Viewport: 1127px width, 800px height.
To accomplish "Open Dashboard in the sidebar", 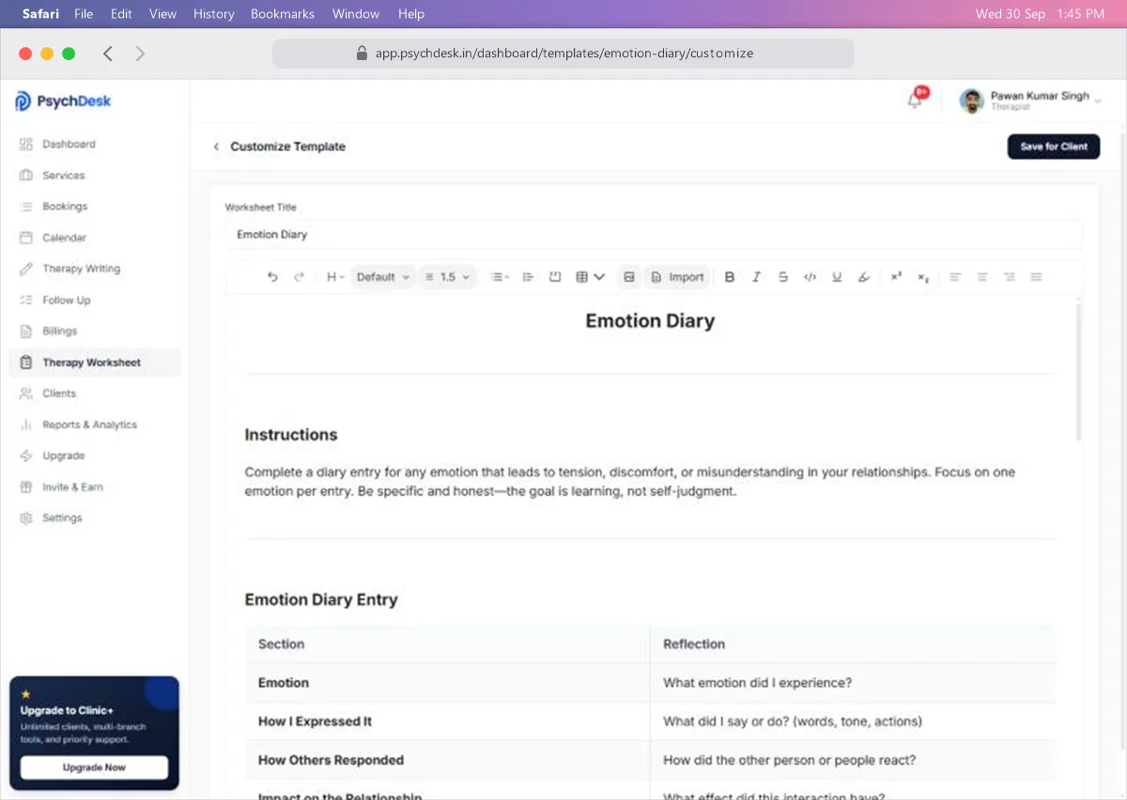I will pos(94,144).
